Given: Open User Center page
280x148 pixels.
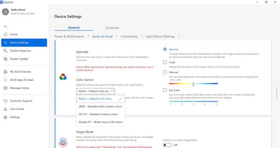Looking at the screenshot, I should [x=24, y=109].
